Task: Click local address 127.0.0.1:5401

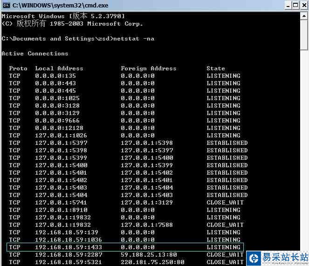Action: click(61, 173)
